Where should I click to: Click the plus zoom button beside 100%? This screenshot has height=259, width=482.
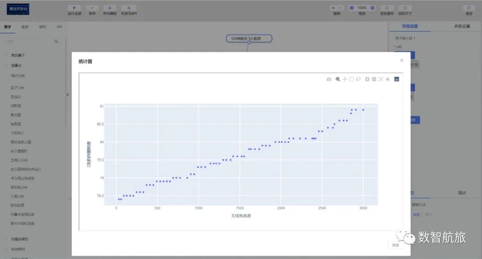373,8
